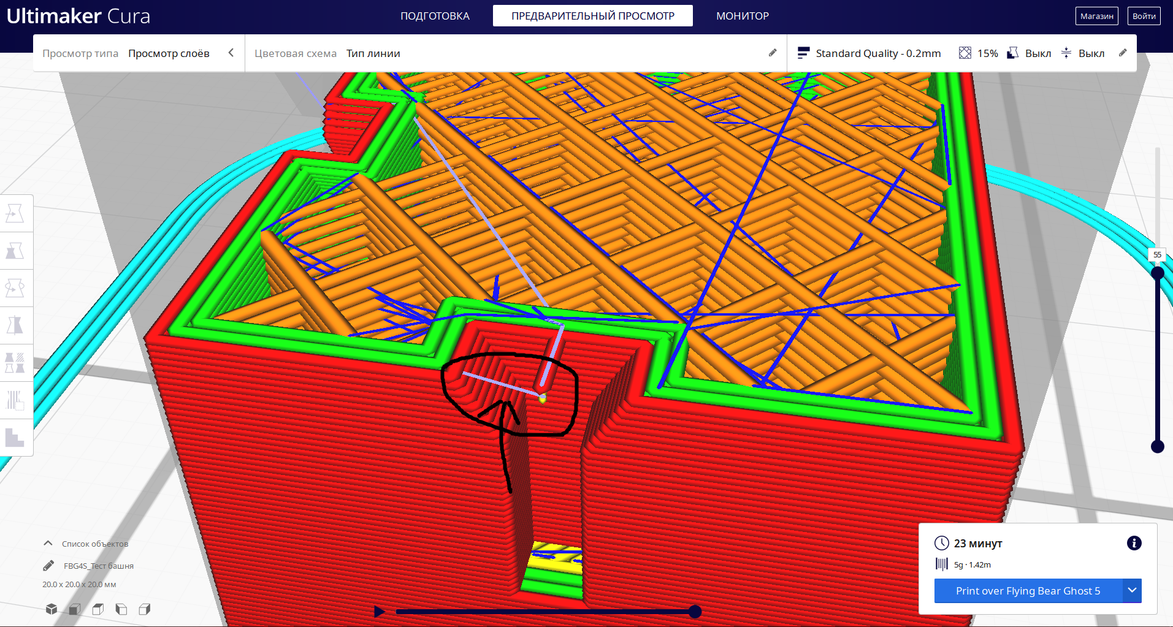The image size is (1173, 627).
Task: Open dropdown arrow beside Print over Flying Bear
Action: pos(1132,590)
